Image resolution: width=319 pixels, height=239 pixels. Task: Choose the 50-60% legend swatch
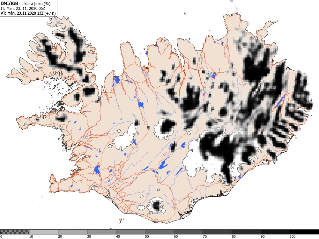(159, 232)
